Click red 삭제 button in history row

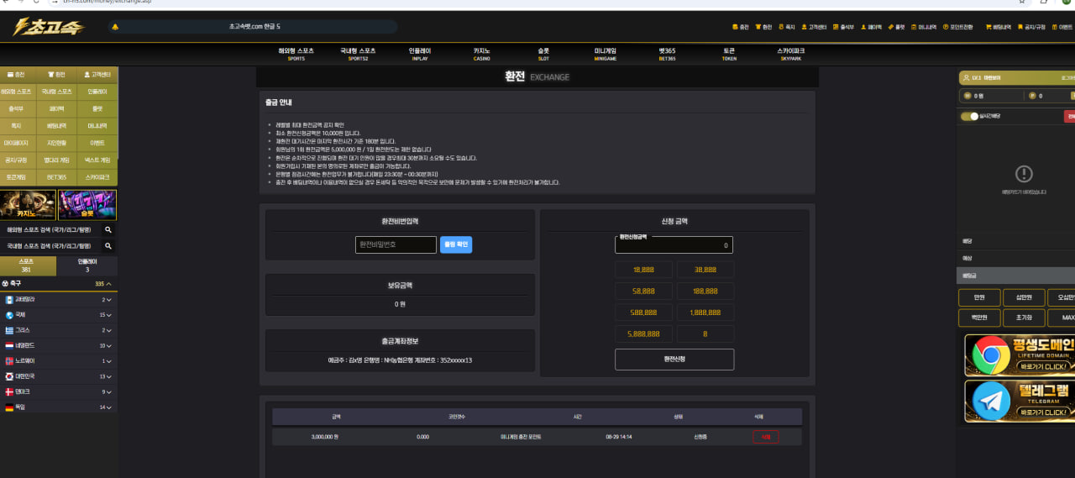click(765, 437)
